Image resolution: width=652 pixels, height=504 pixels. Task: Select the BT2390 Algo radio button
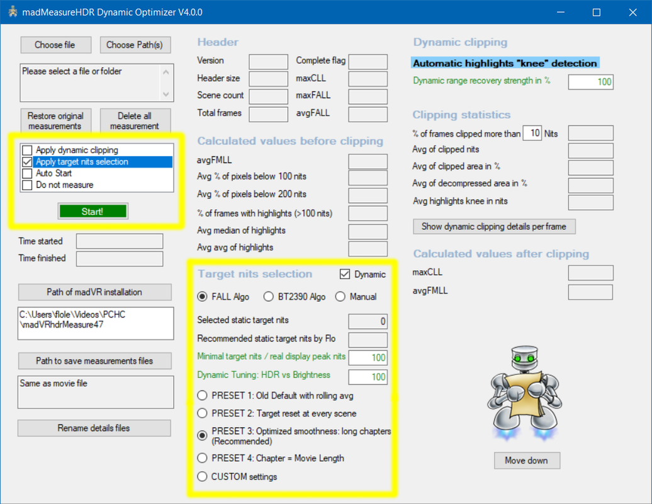tap(269, 297)
